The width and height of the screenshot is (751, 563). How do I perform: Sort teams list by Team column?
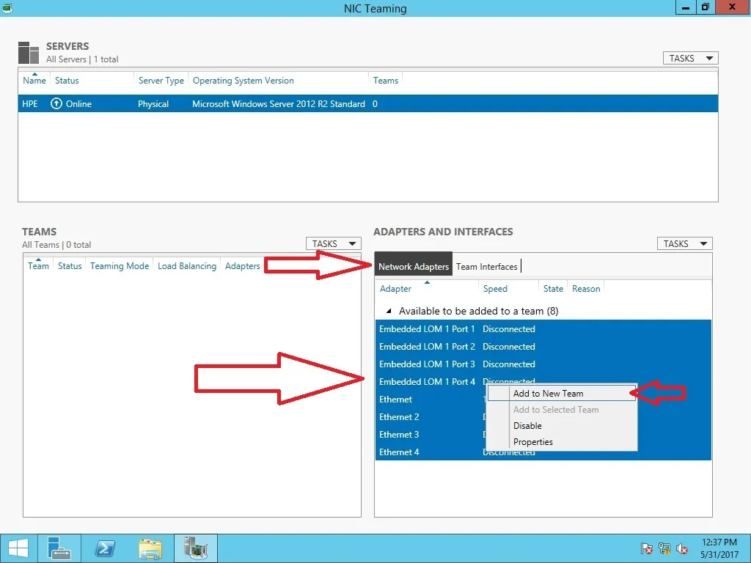(x=38, y=265)
